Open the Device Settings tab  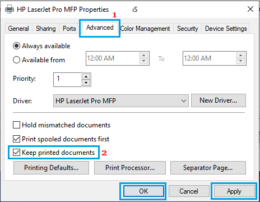point(226,29)
